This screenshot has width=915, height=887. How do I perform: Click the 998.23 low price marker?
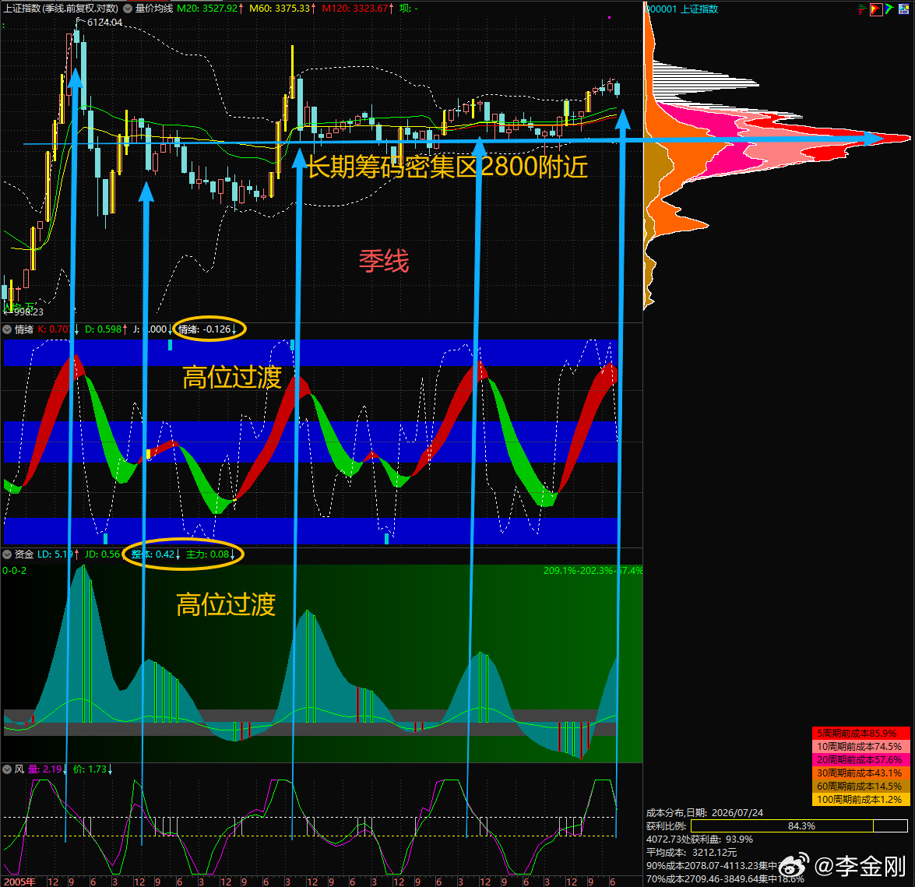[26, 312]
